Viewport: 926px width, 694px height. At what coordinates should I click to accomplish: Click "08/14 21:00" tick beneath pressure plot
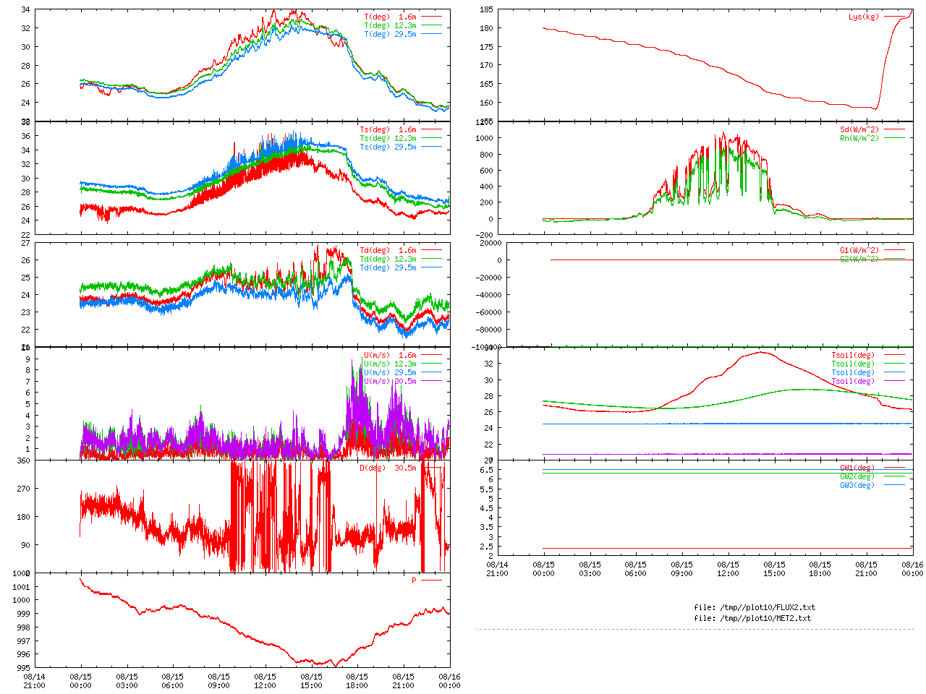(34, 681)
